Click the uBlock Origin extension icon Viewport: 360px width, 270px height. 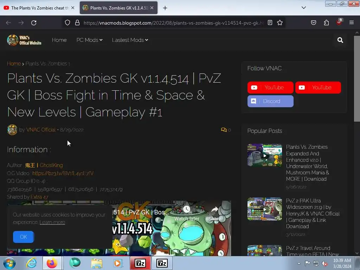(x=339, y=22)
